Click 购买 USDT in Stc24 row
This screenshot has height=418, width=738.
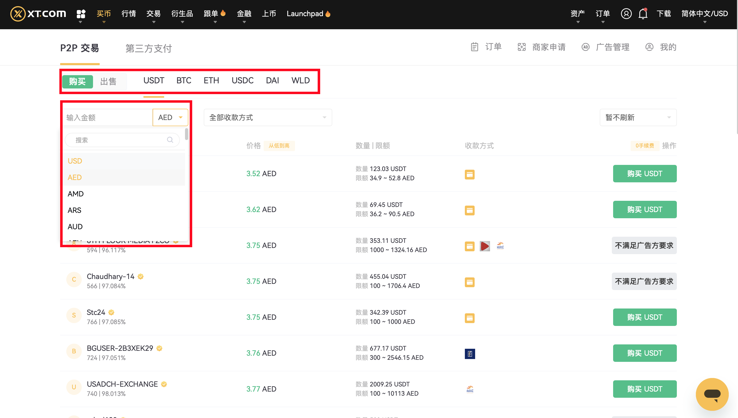pos(644,317)
